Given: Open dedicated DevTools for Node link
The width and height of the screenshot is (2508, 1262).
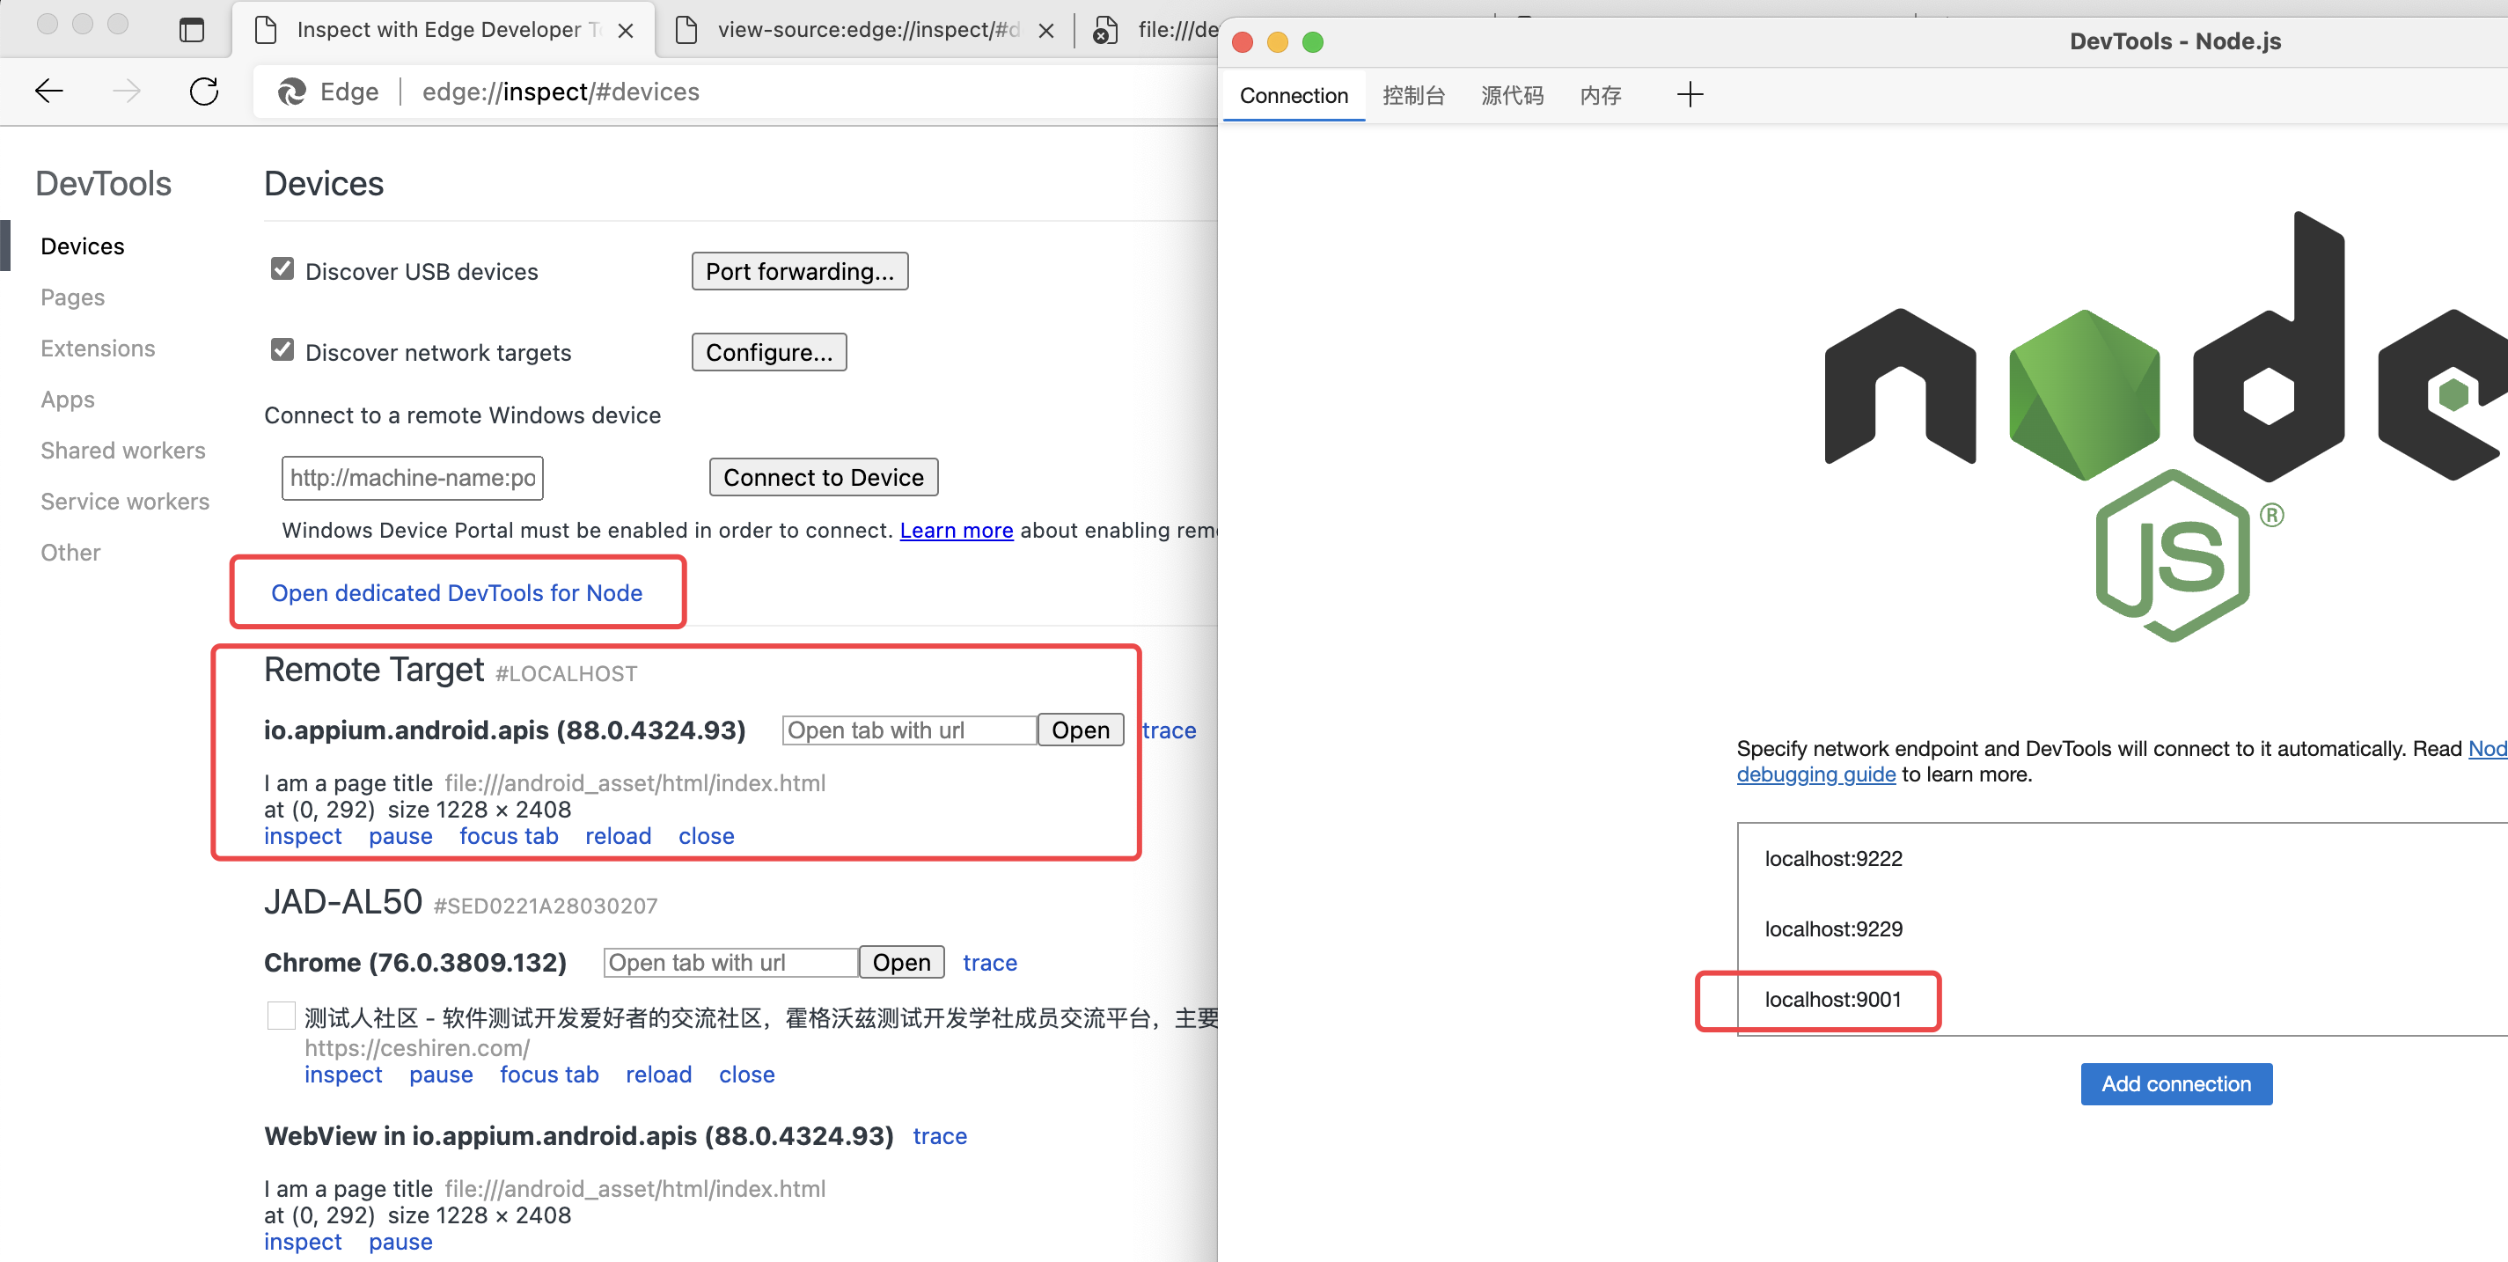Looking at the screenshot, I should click(457, 593).
